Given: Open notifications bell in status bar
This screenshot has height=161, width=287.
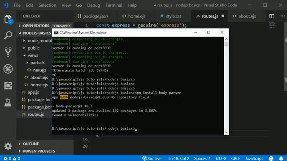Looking at the screenshot, I should [281, 158].
